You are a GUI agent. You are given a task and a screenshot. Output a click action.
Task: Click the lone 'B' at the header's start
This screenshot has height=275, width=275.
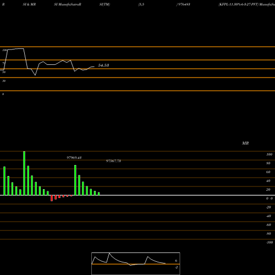[3, 4]
